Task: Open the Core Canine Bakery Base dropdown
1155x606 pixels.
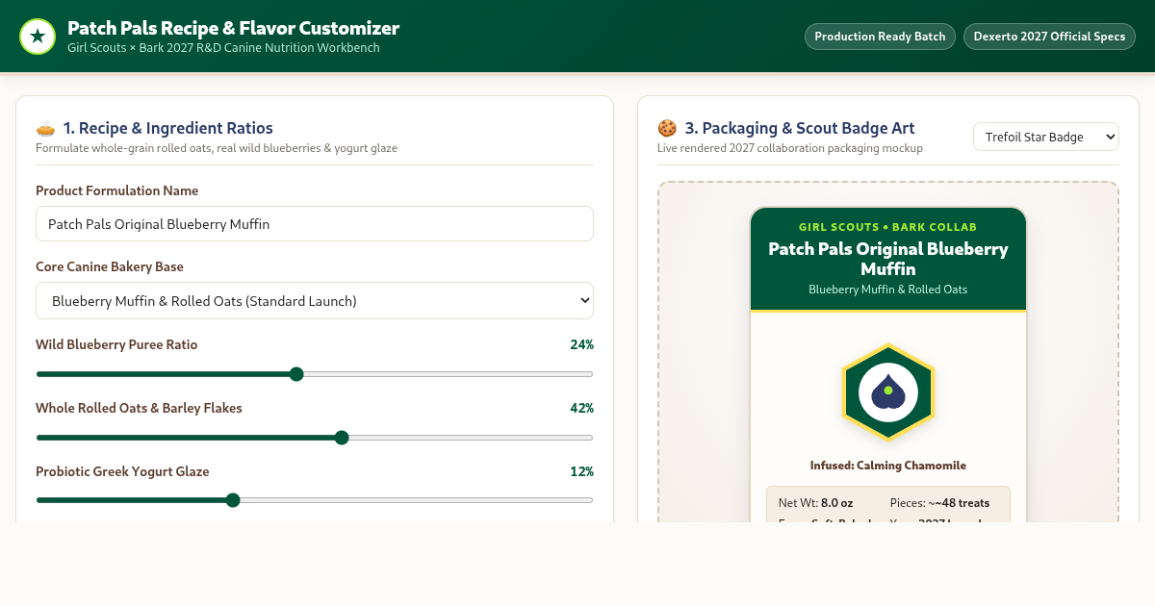Action: [x=315, y=301]
